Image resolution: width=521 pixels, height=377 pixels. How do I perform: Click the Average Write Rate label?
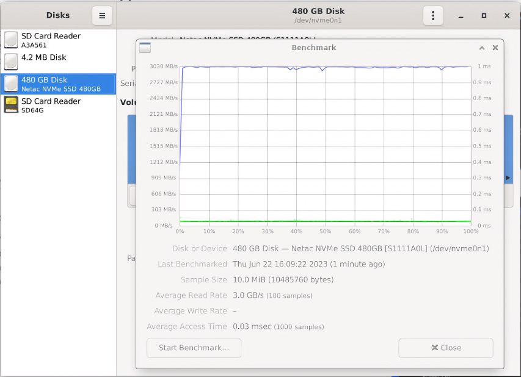[x=191, y=311]
